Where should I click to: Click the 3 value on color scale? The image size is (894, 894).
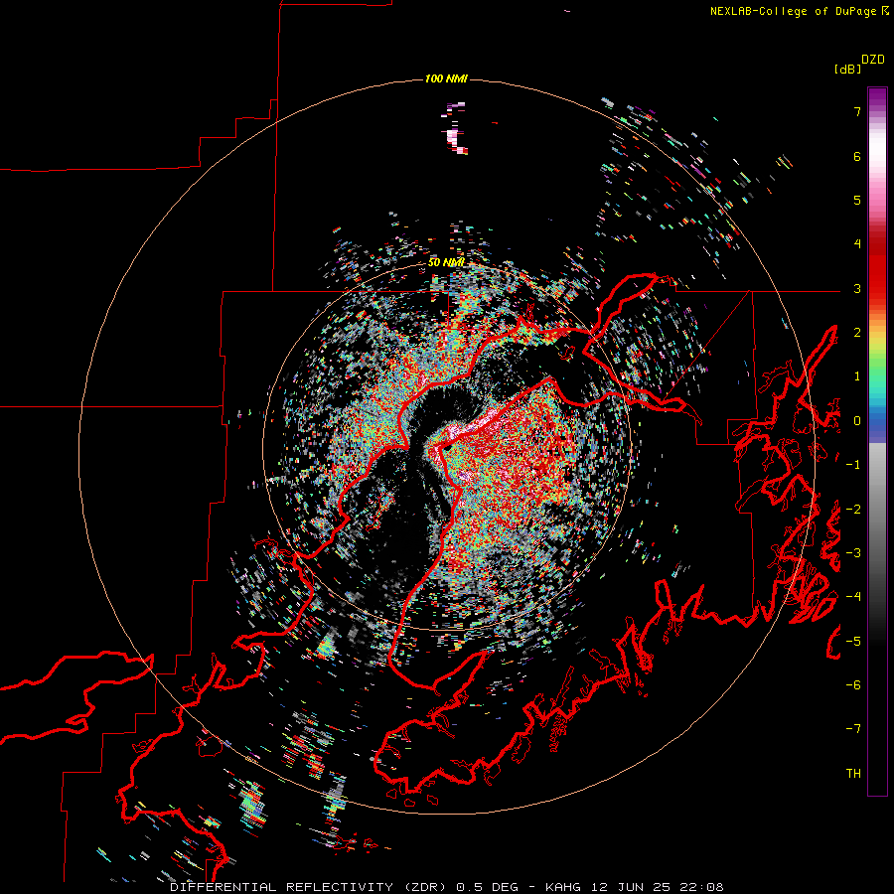tap(857, 288)
